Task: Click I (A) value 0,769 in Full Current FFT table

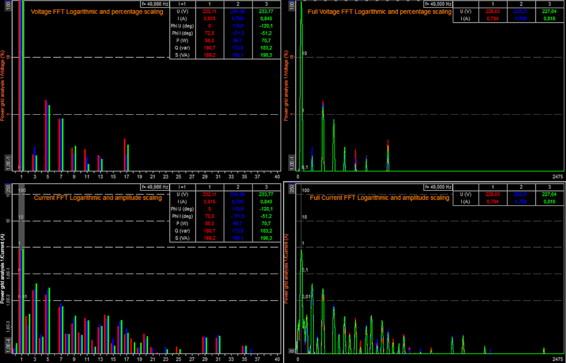Action: tap(521, 202)
